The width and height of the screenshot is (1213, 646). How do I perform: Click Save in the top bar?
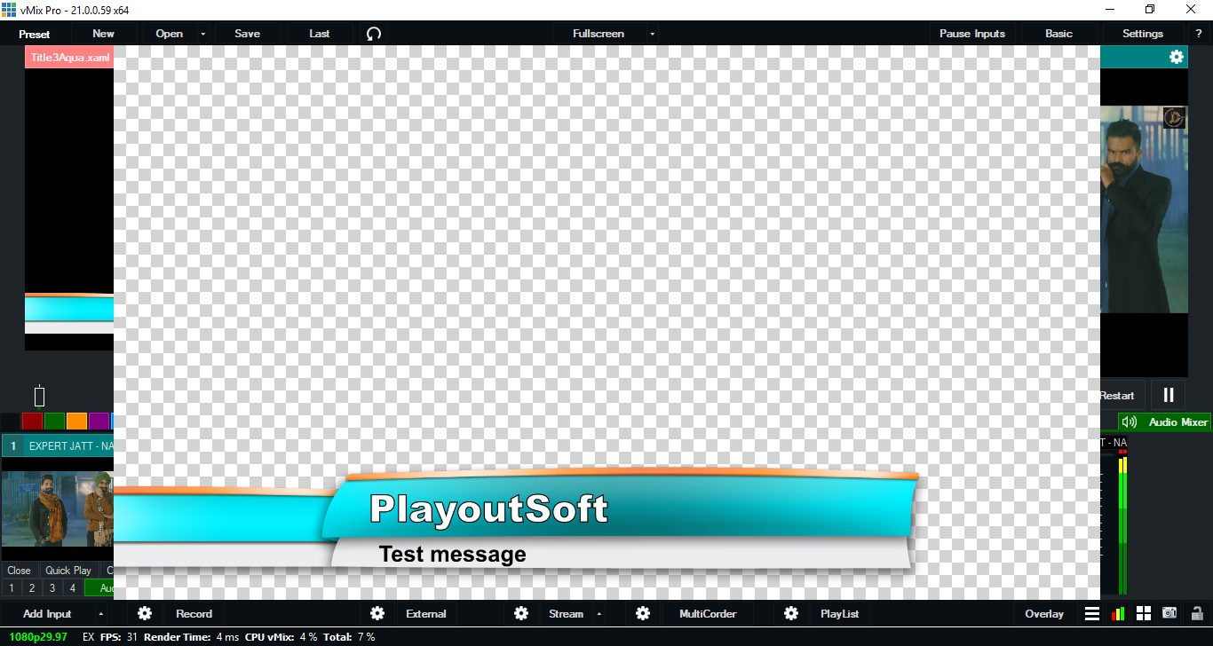coord(247,34)
